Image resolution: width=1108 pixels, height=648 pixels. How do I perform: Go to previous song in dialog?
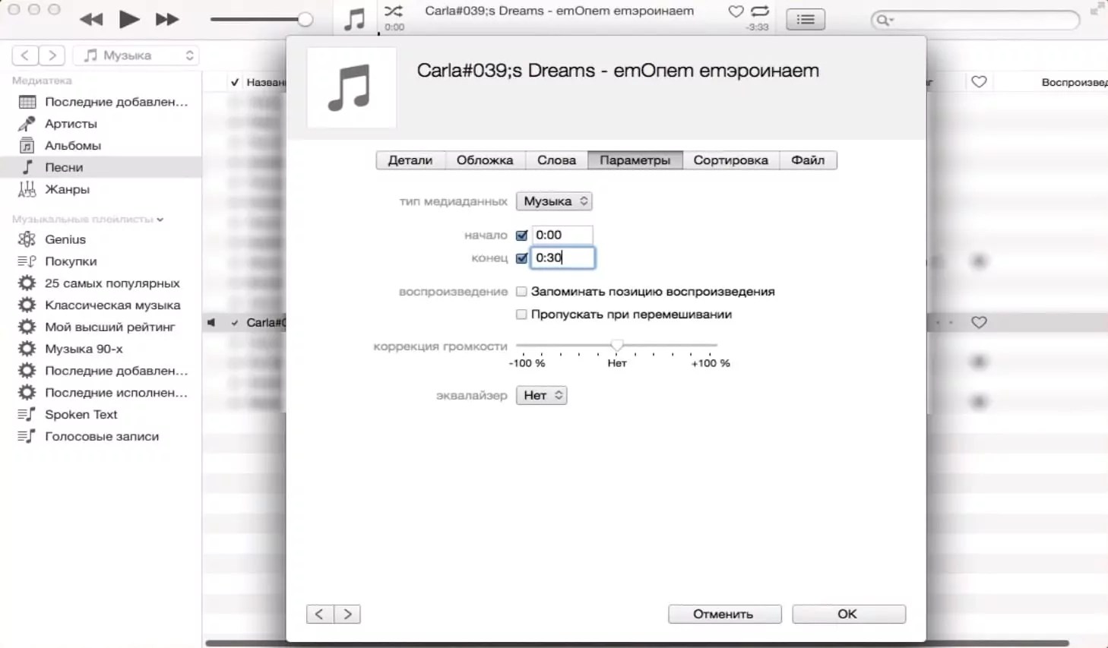320,615
